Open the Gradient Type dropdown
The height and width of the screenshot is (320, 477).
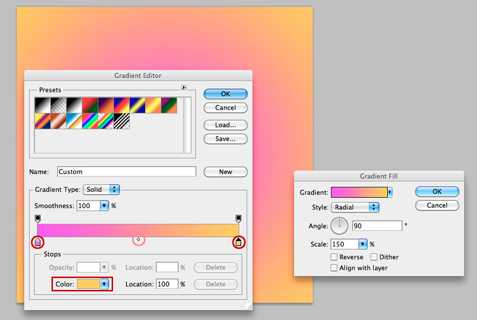(101, 189)
